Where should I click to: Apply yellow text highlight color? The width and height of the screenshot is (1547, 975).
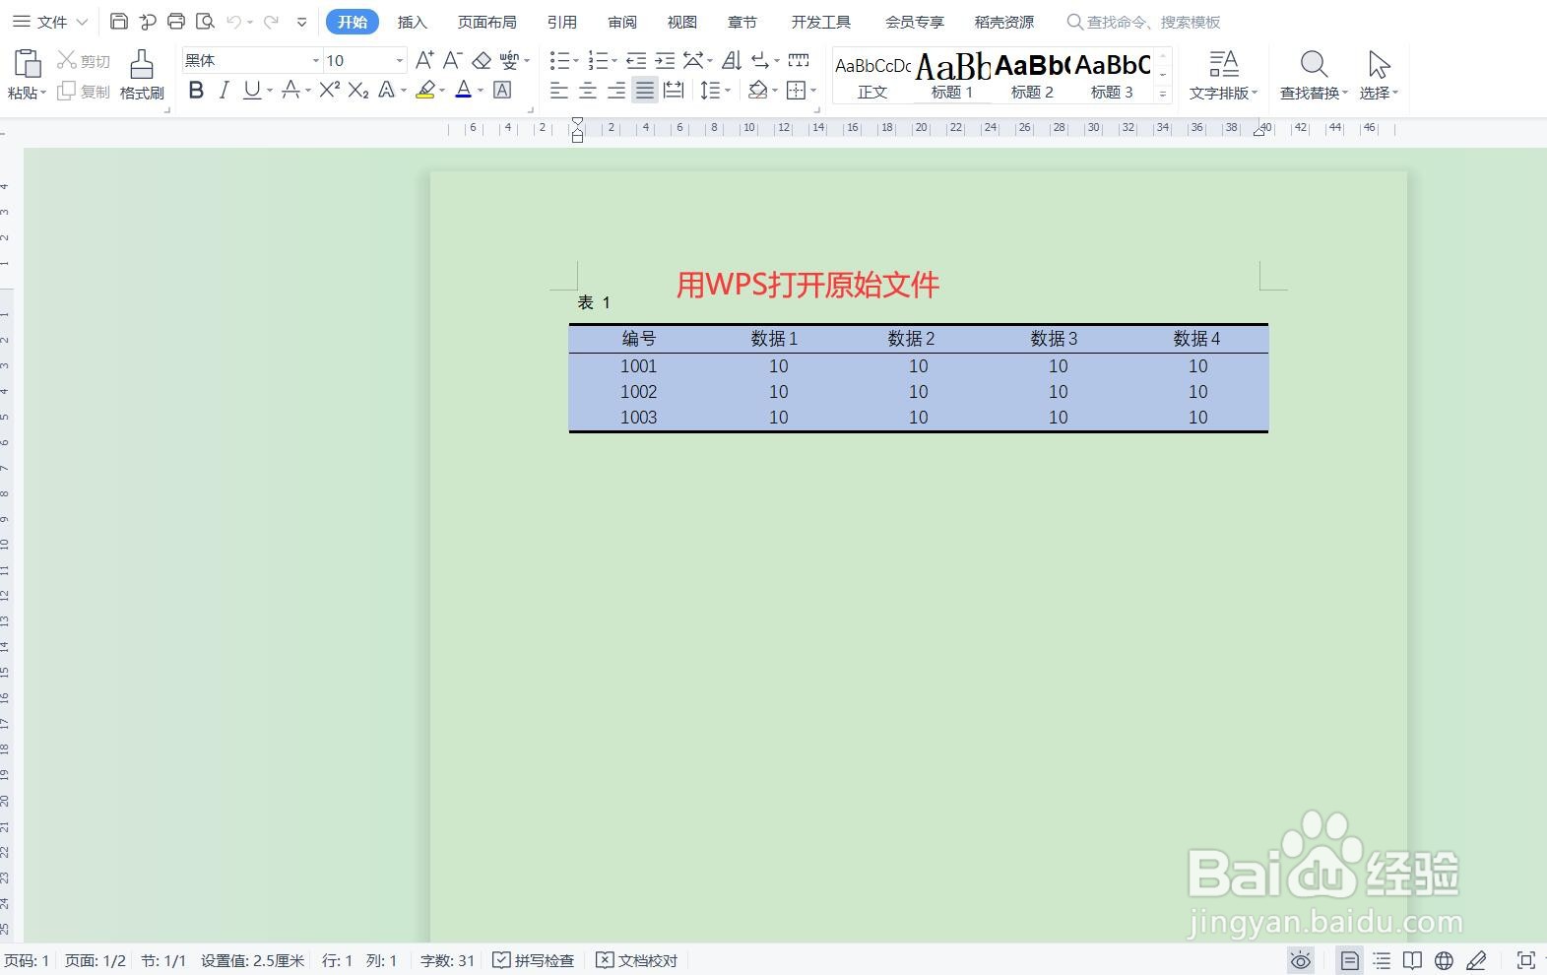coord(425,91)
